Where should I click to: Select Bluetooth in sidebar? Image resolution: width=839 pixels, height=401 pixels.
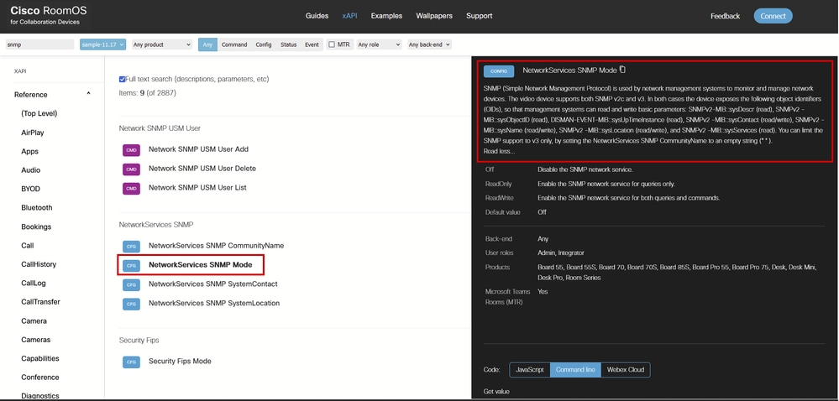pos(37,207)
